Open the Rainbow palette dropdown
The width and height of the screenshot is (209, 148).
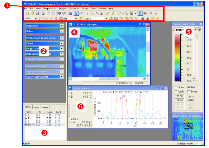(x=179, y=30)
